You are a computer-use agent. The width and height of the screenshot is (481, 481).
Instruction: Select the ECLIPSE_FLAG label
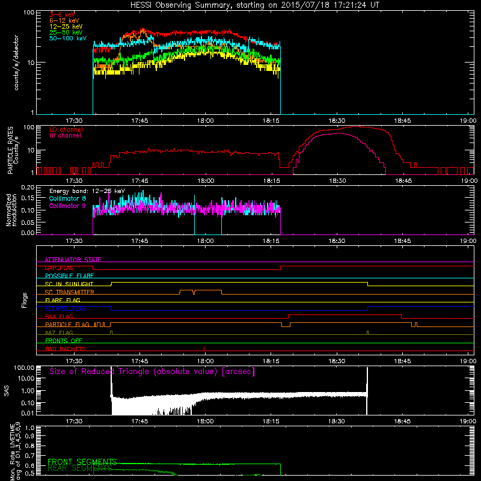click(x=66, y=308)
